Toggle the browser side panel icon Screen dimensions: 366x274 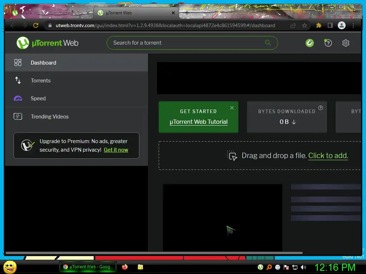pos(330,25)
